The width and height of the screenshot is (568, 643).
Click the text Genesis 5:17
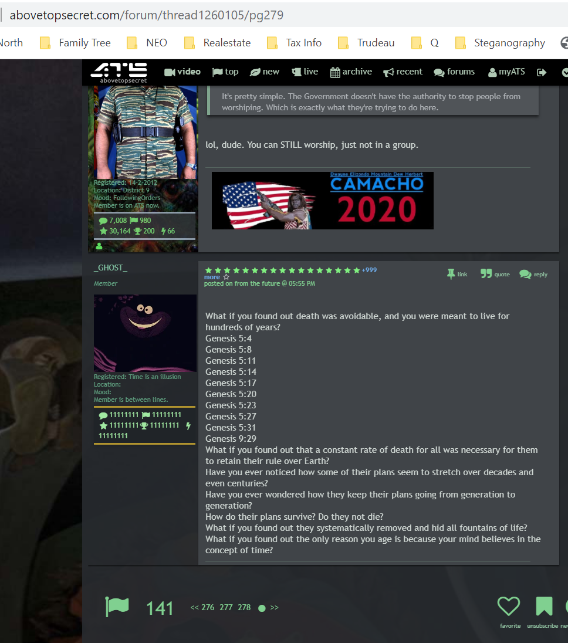tap(231, 383)
